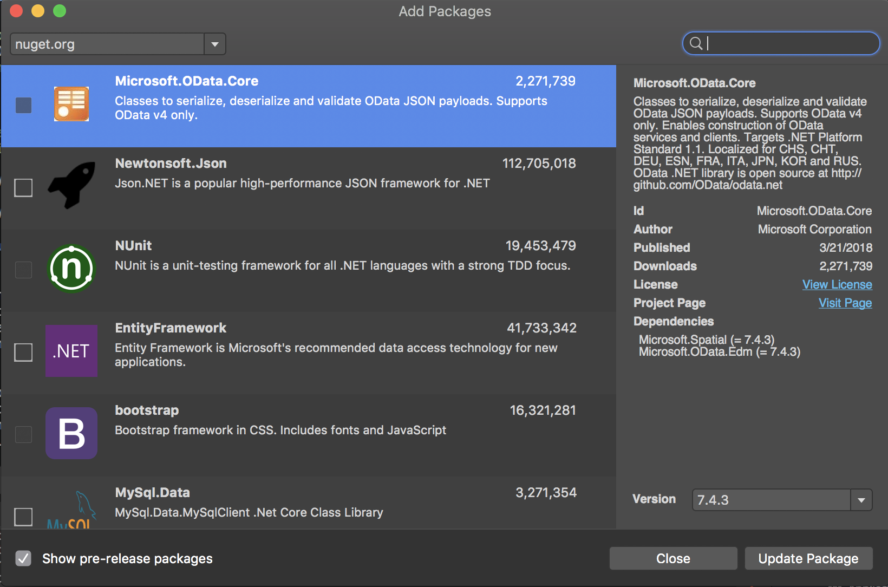The image size is (888, 587).
Task: Click the bootstrap package icon
Action: point(71,433)
